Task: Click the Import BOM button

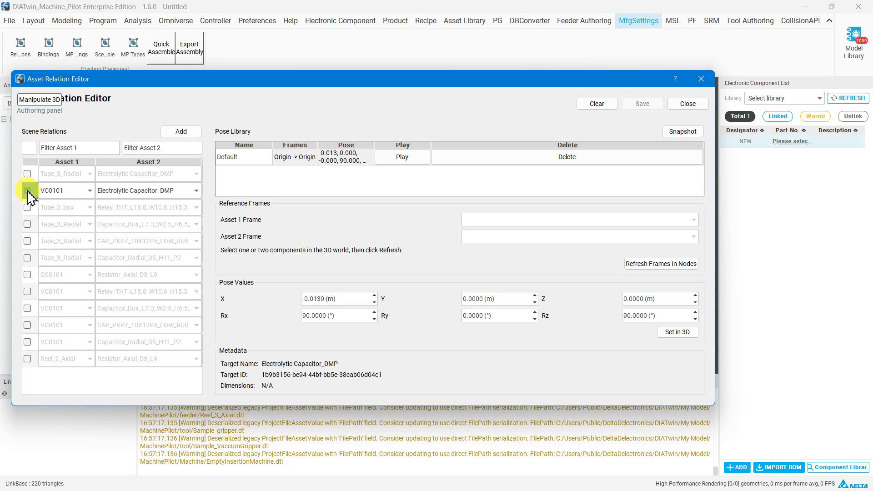Action: (779, 467)
